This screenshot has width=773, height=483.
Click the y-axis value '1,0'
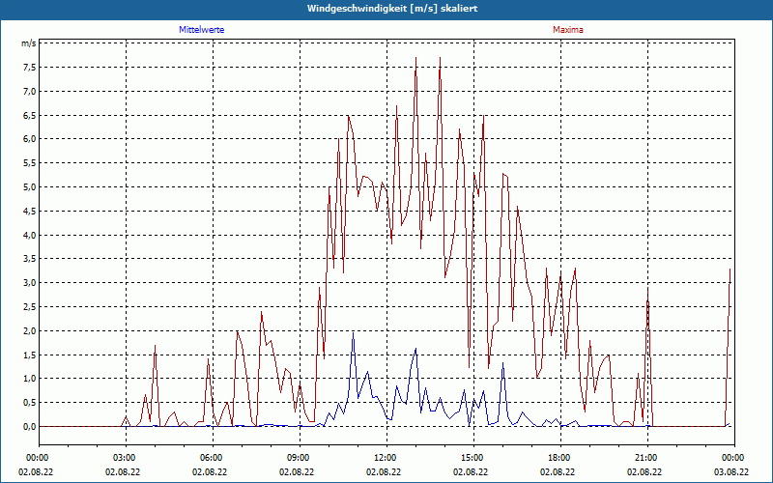pos(30,379)
